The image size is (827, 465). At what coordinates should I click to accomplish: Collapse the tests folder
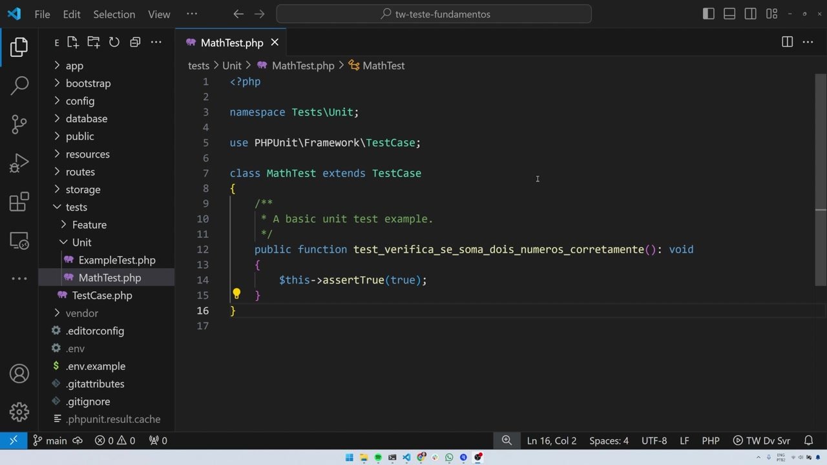[76, 207]
